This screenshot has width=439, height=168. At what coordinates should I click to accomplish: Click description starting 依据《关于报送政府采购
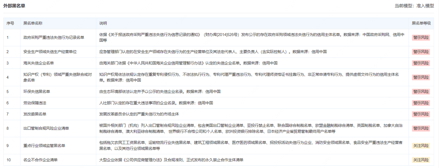tap(252, 37)
